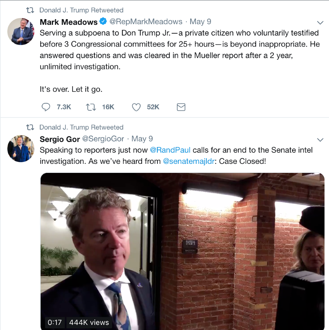The width and height of the screenshot is (329, 330).
Task: Like the Mark Meadows tweet with the heart
Action: point(136,107)
